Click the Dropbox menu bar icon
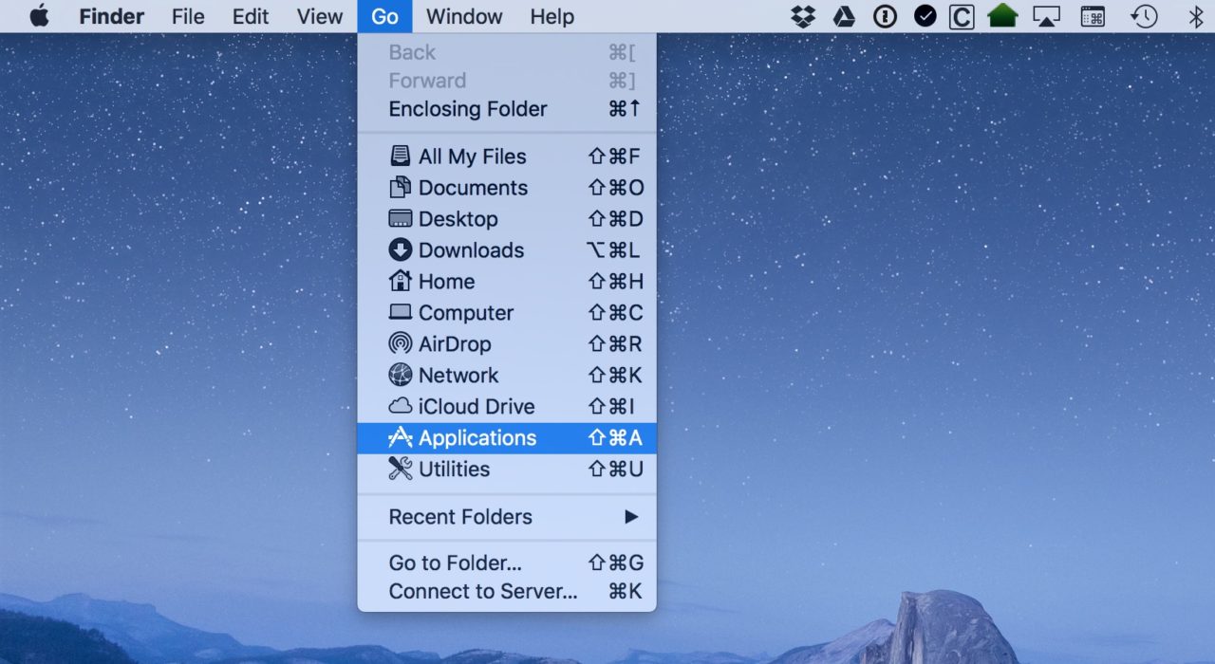Image resolution: width=1215 pixels, height=664 pixels. pos(803,16)
